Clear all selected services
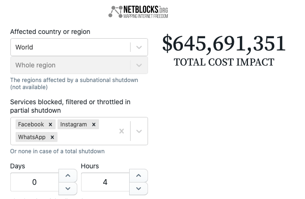The image size is (305, 199). coord(122,131)
